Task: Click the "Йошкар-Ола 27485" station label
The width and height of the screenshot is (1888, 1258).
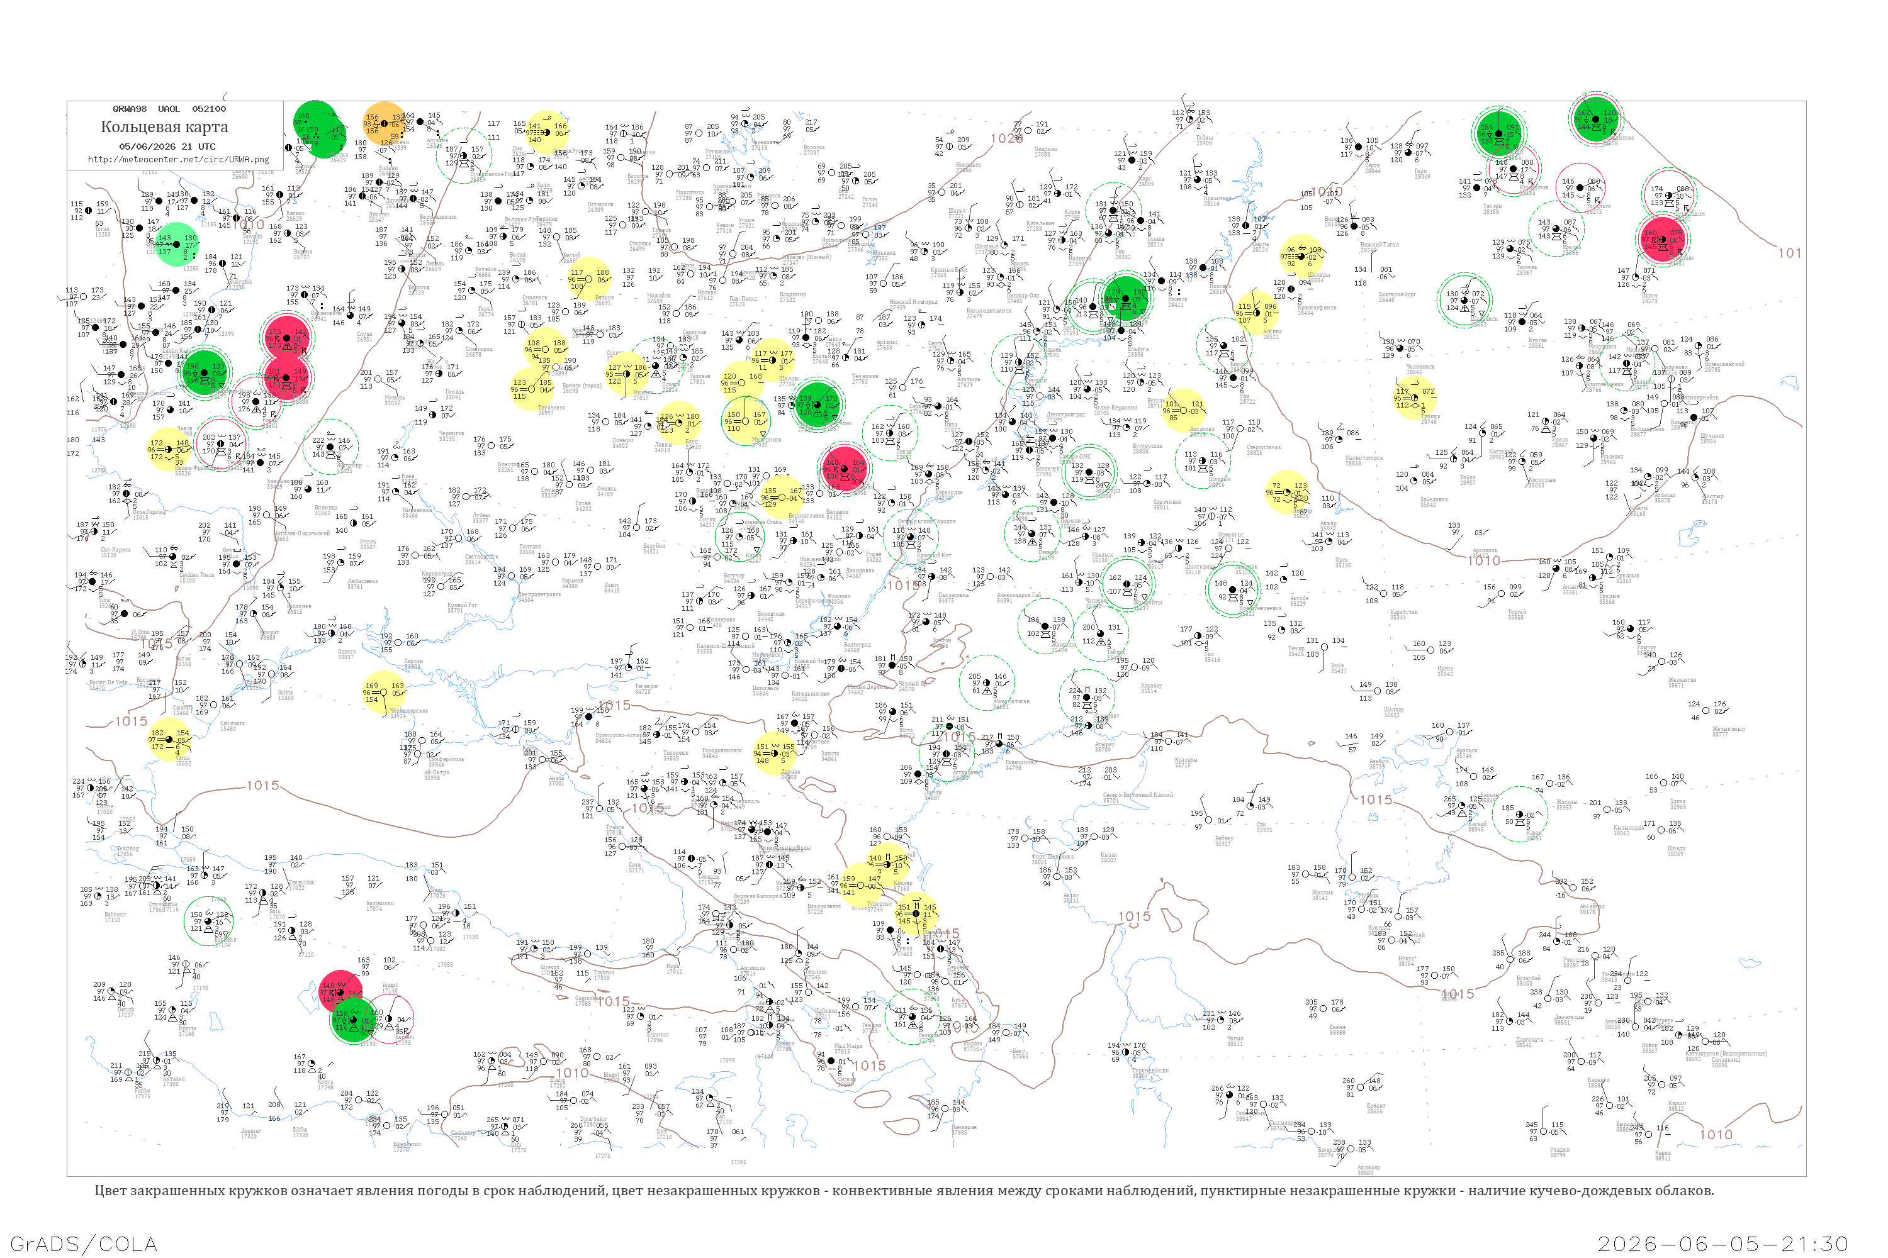Action: coord(1023,298)
